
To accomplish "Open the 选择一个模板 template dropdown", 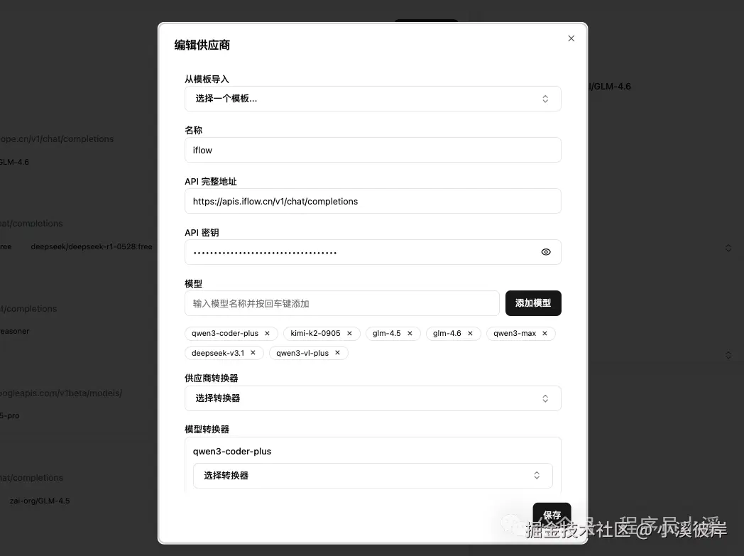I will 373,98.
